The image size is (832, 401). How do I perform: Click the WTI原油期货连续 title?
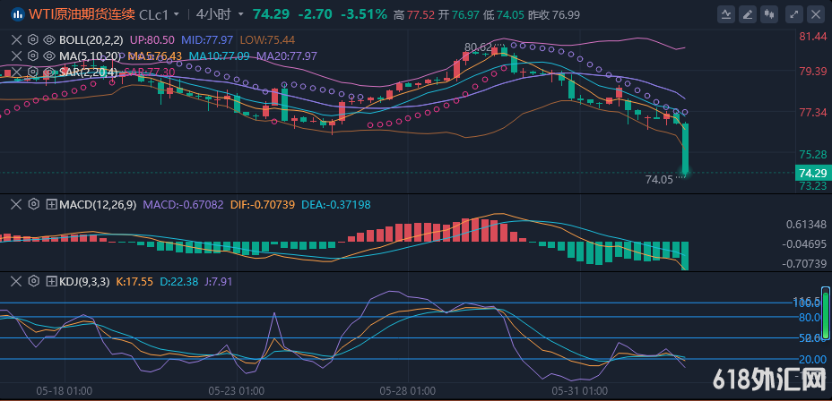point(82,14)
